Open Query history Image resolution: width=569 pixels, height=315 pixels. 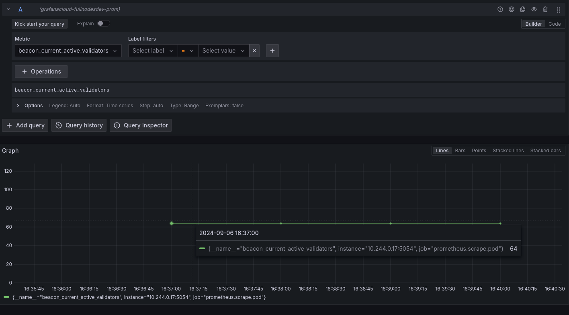[79, 125]
